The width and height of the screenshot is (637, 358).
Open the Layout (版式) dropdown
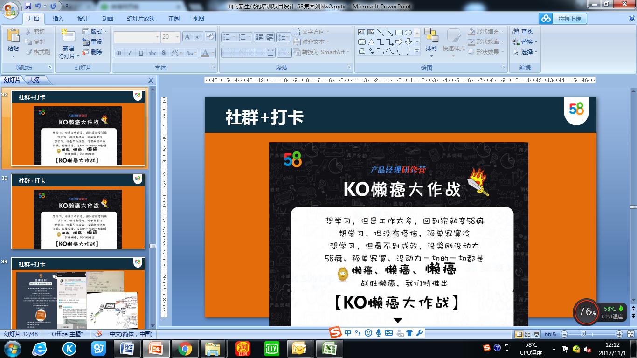point(95,32)
